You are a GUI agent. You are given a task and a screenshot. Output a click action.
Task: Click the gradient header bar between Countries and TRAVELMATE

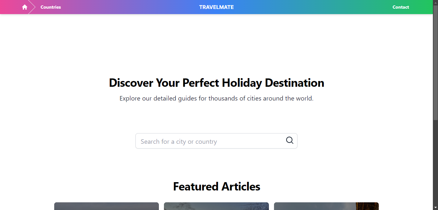pos(130,7)
